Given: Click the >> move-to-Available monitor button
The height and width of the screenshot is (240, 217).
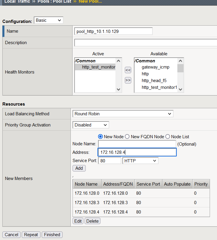Looking at the screenshot, I should pyautogui.click(x=128, y=80).
